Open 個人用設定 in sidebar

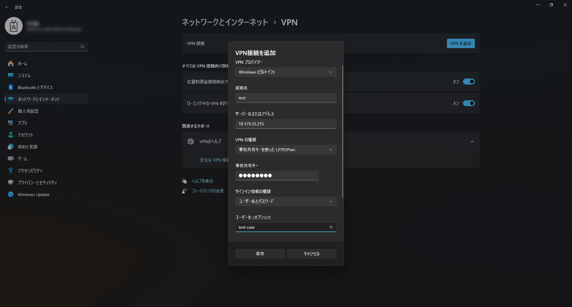47,111
